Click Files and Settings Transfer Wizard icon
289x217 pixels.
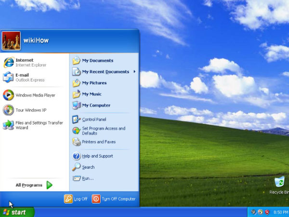point(8,125)
